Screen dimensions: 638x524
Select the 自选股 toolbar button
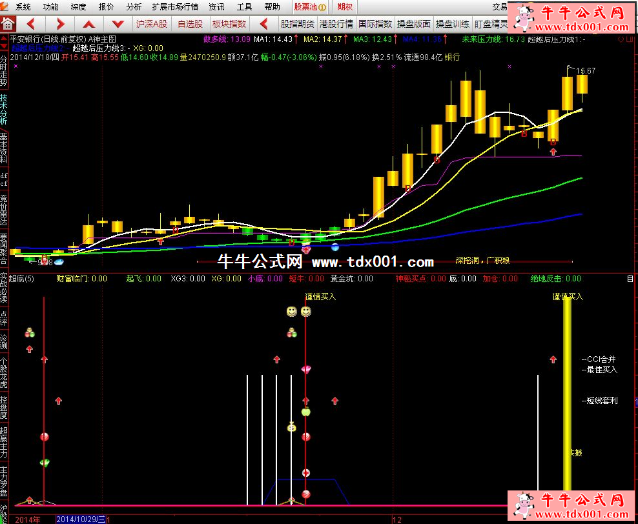tap(190, 24)
